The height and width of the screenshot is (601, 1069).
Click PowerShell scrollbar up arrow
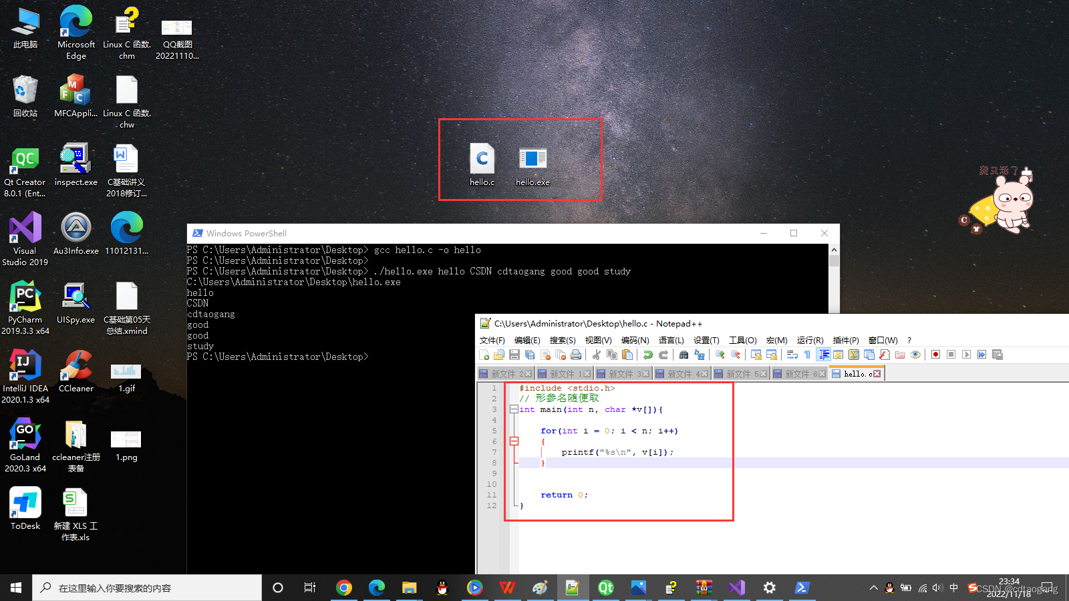pos(834,250)
